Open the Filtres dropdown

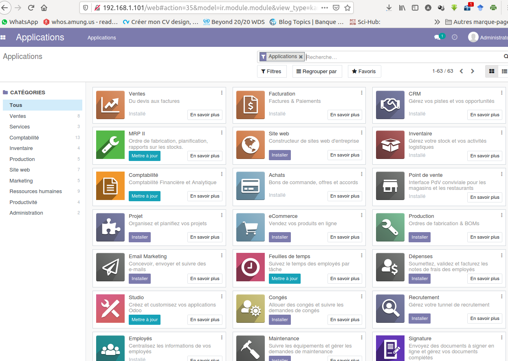272,71
